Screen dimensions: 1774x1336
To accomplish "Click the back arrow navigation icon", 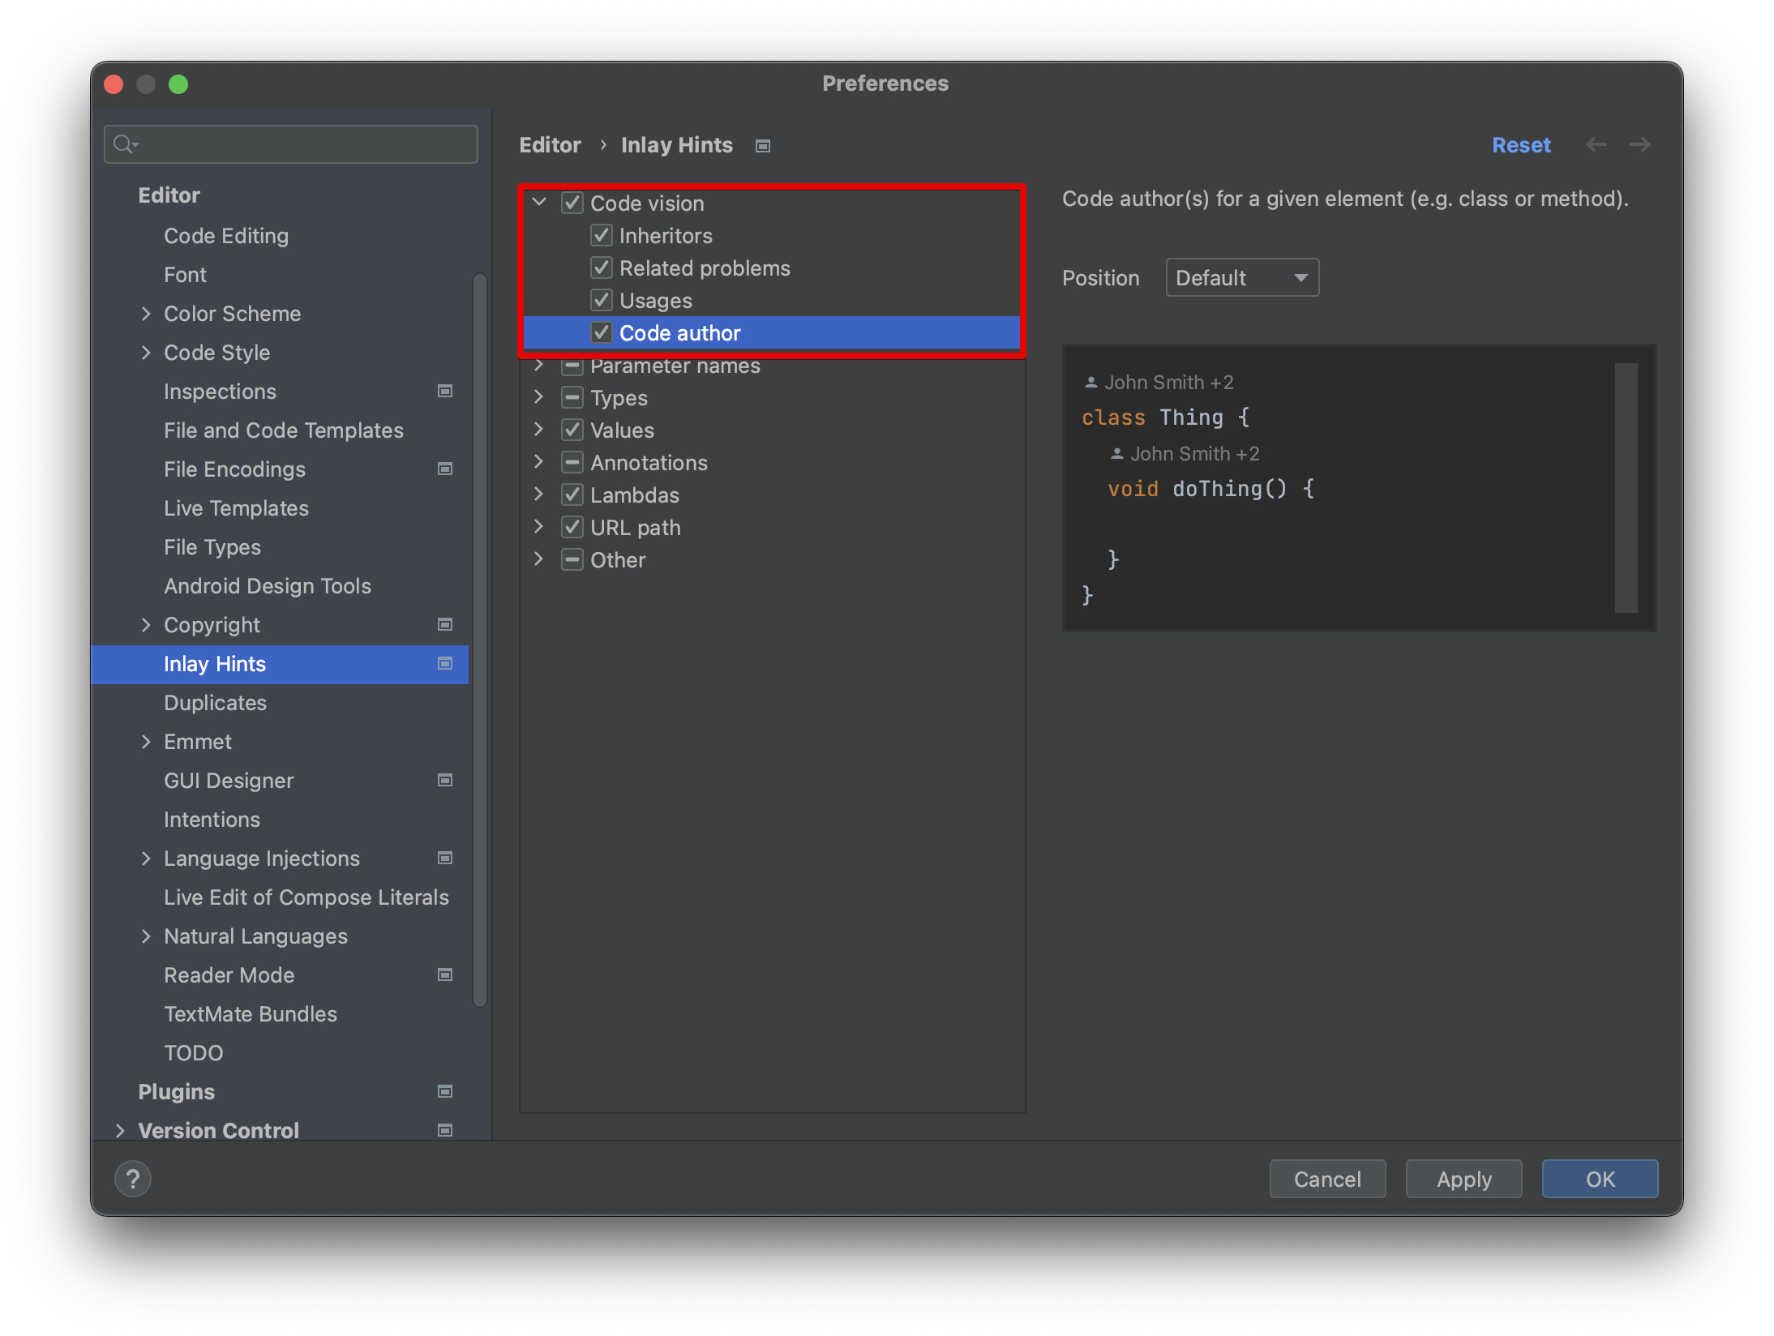I will click(x=1596, y=144).
